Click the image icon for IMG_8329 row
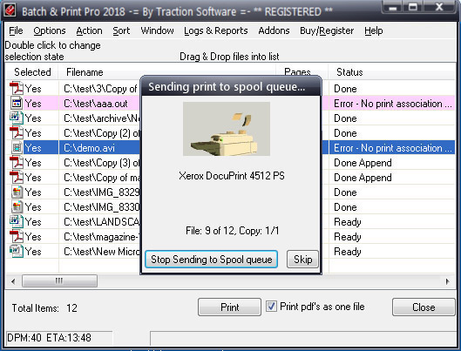Viewport: 461px width, 351px height. (x=17, y=192)
